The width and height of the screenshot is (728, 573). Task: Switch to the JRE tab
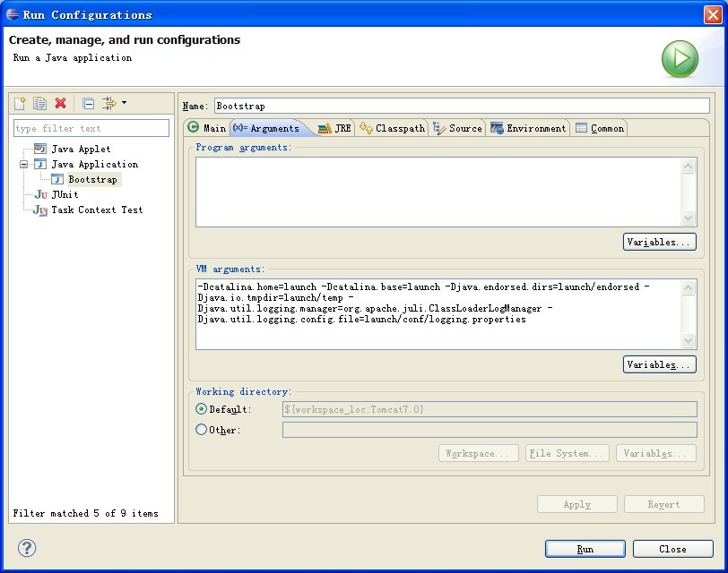(334, 128)
